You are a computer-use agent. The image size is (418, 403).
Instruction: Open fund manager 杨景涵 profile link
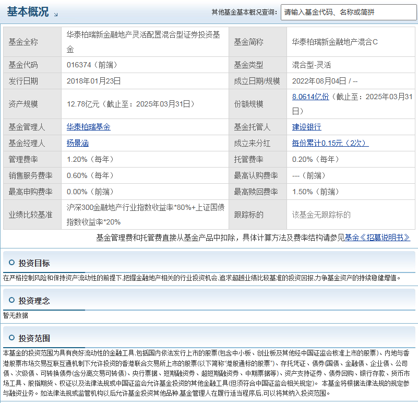tap(78, 143)
